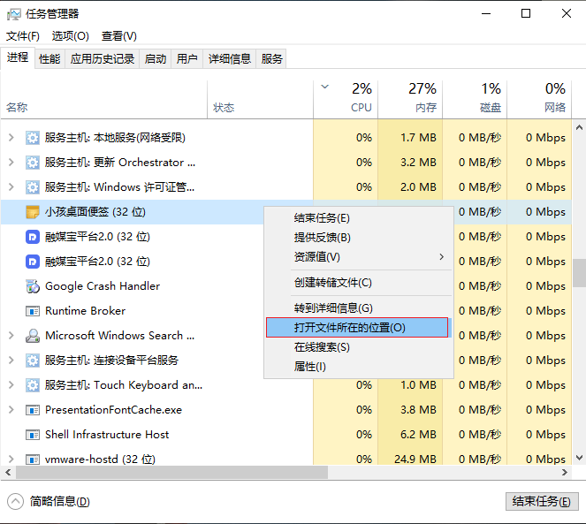586x524 pixels.
Task: Choose 结束任务(E) in the context menu
Action: click(322, 218)
